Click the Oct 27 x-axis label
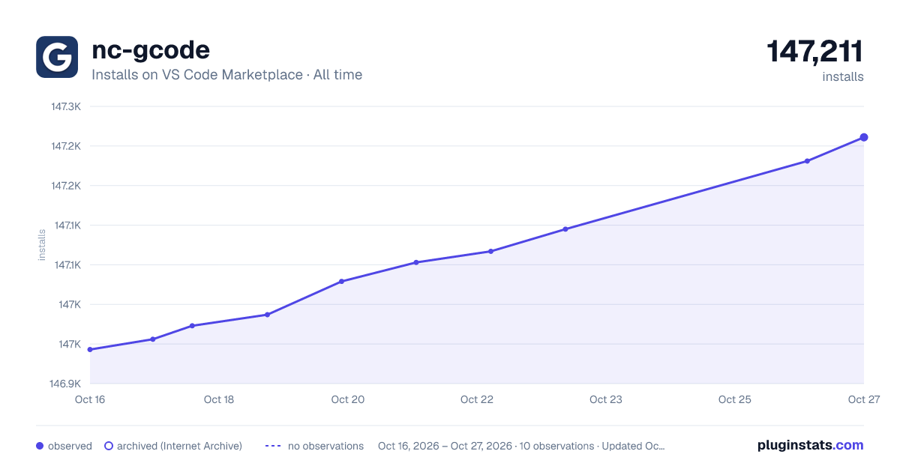Viewport: 900px width, 472px height. [x=863, y=399]
